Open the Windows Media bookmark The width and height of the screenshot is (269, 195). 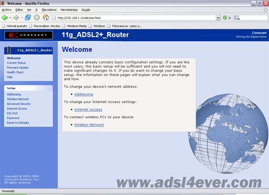(75, 26)
